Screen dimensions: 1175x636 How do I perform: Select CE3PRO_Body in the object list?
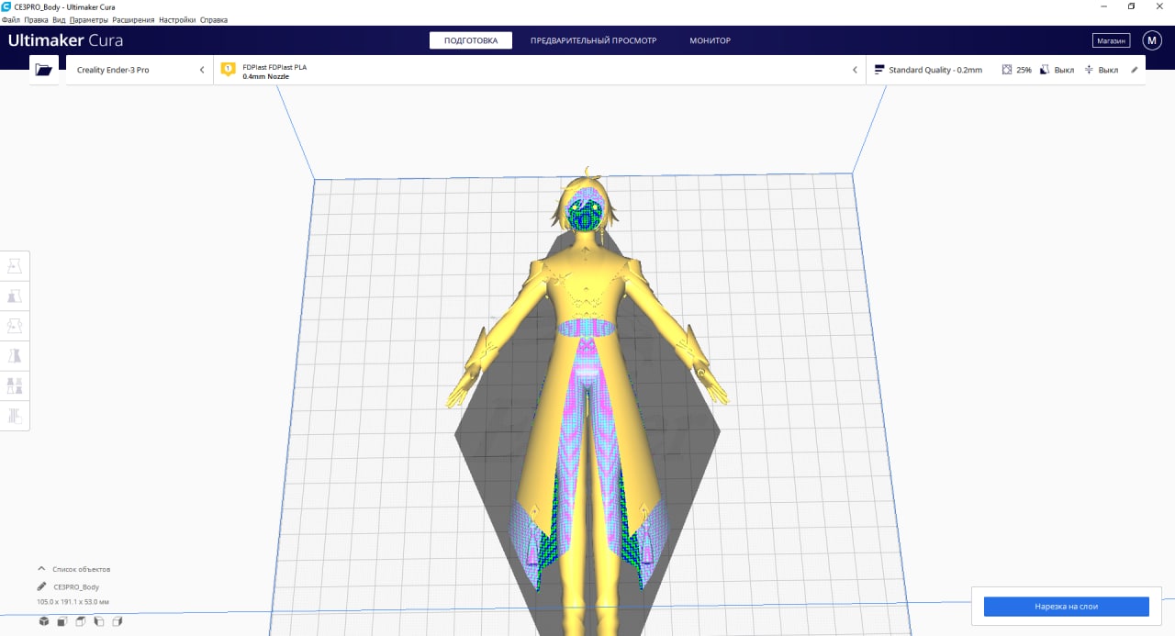76,586
